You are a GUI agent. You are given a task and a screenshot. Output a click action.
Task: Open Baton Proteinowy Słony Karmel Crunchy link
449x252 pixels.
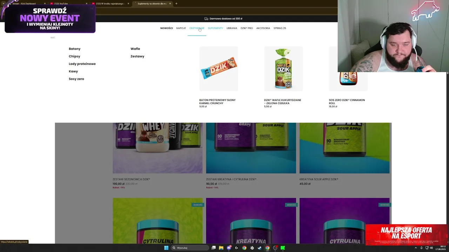click(217, 101)
